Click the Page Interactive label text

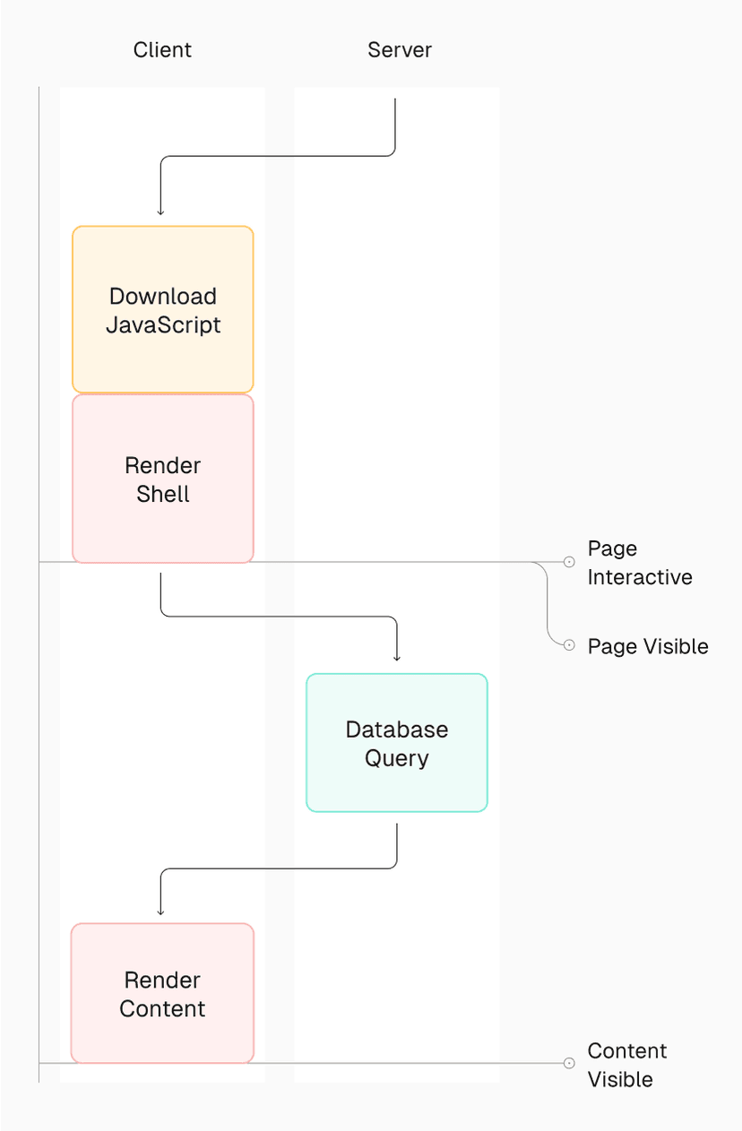pyautogui.click(x=639, y=563)
